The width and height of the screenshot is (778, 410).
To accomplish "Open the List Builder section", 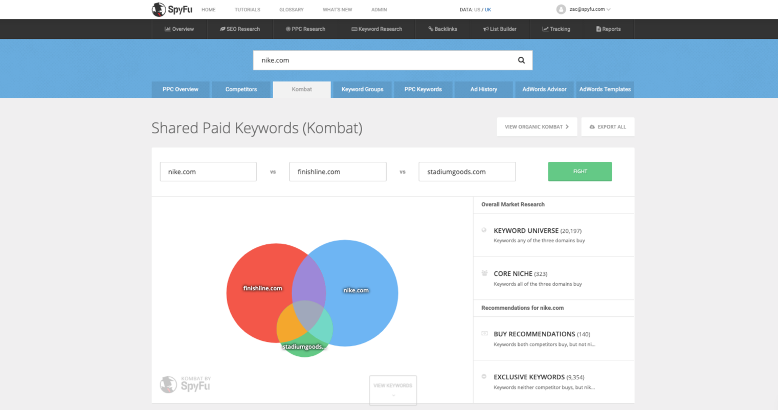I will pos(500,29).
